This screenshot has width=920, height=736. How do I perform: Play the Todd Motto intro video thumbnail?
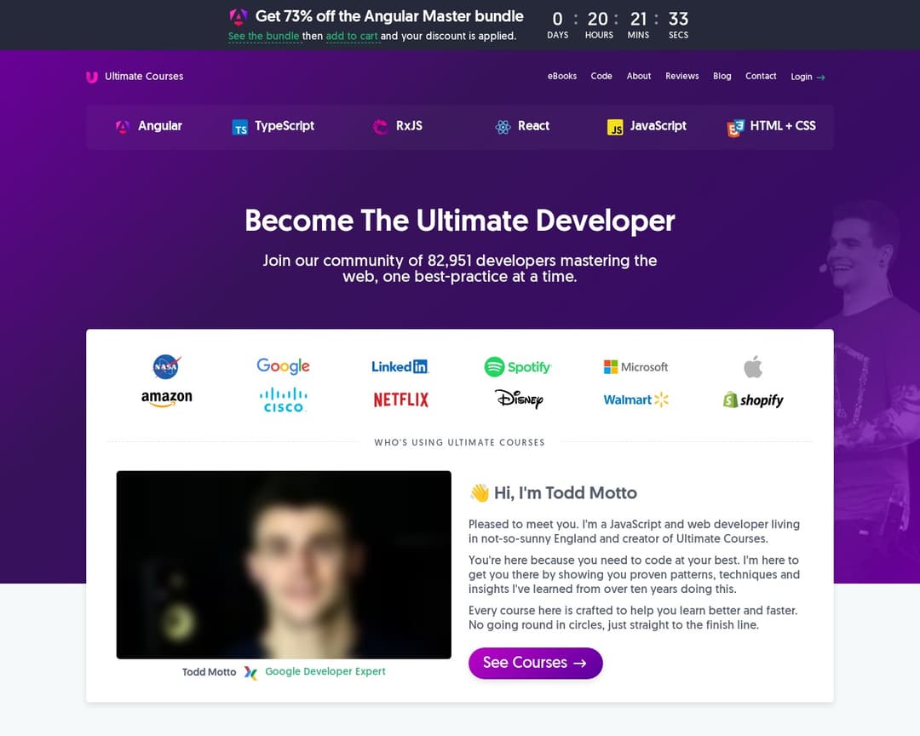(x=284, y=565)
